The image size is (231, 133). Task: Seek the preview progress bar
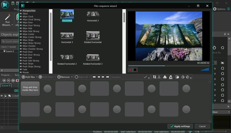click(169, 66)
